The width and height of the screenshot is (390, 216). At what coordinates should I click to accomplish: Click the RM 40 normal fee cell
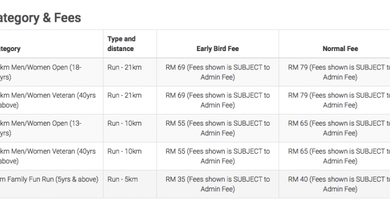(335, 184)
